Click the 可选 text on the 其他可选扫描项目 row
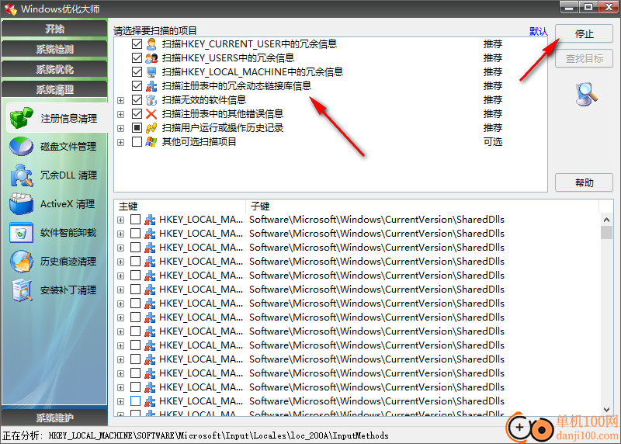 click(493, 142)
